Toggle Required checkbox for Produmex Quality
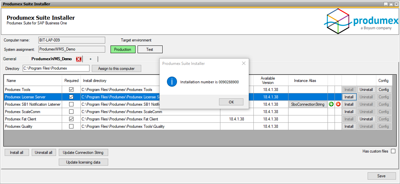Image resolution: width=400 pixels, height=184 pixels. tap(71, 126)
